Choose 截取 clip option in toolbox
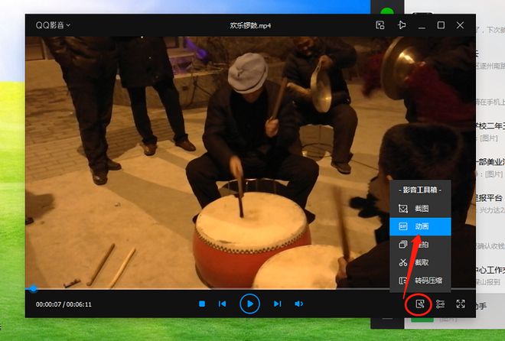 pyautogui.click(x=420, y=262)
